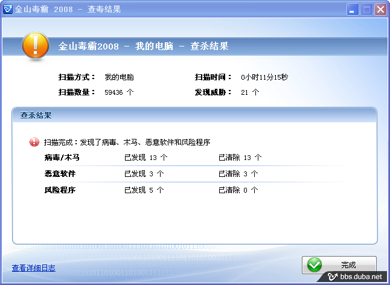The image size is (390, 285).
Task: Click the 我的电脑 - 查杀结果 header title
Action: coord(143,46)
